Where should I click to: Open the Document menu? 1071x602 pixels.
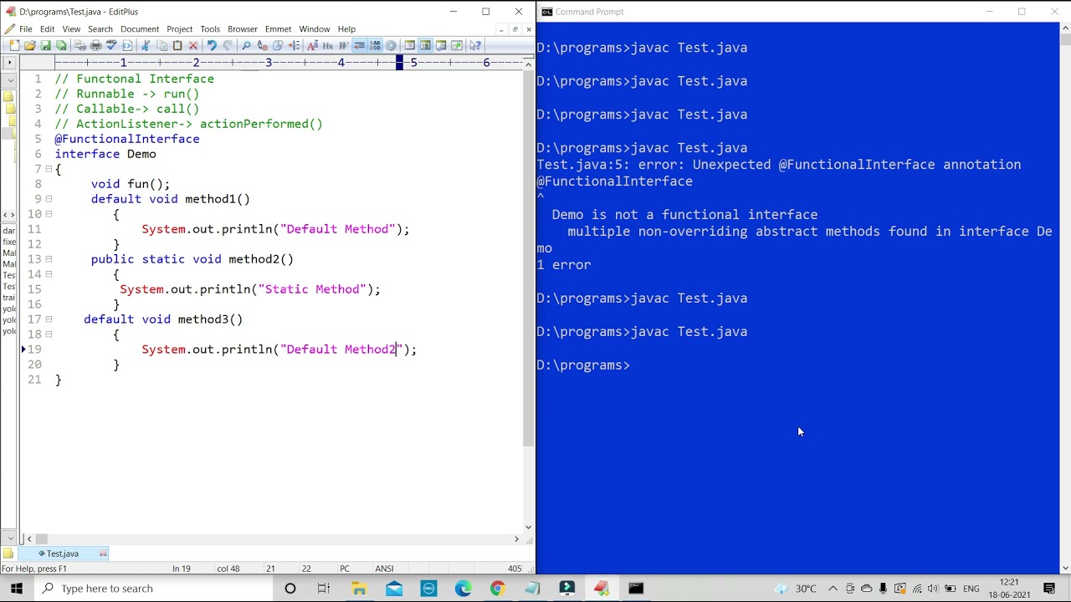click(139, 29)
